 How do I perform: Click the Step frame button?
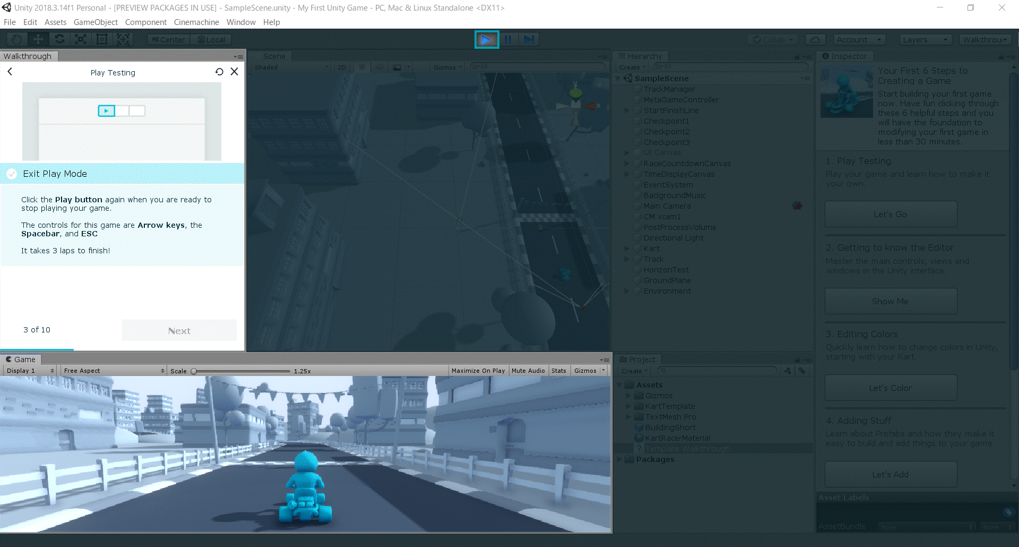tap(529, 39)
